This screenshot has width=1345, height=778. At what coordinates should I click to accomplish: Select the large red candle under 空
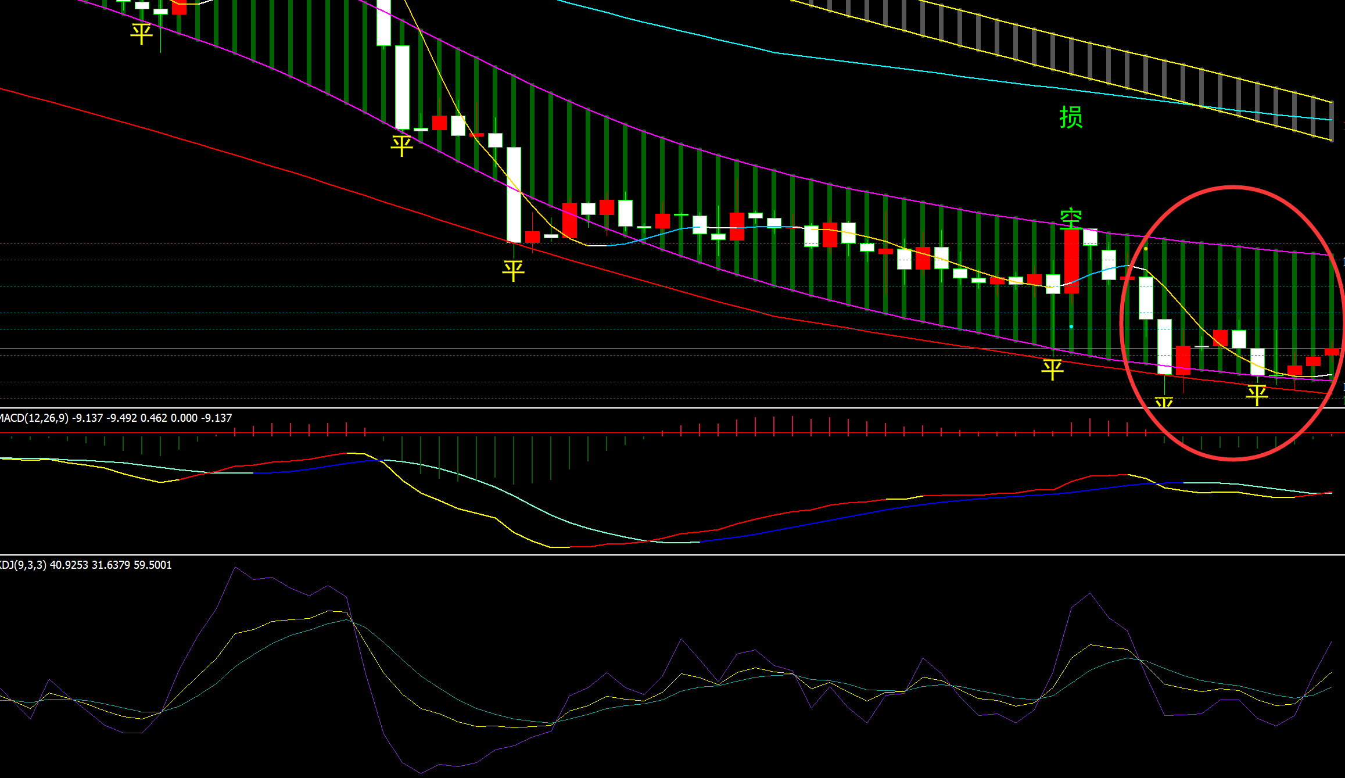pos(1071,260)
